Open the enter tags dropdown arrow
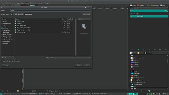 (x=167, y=88)
